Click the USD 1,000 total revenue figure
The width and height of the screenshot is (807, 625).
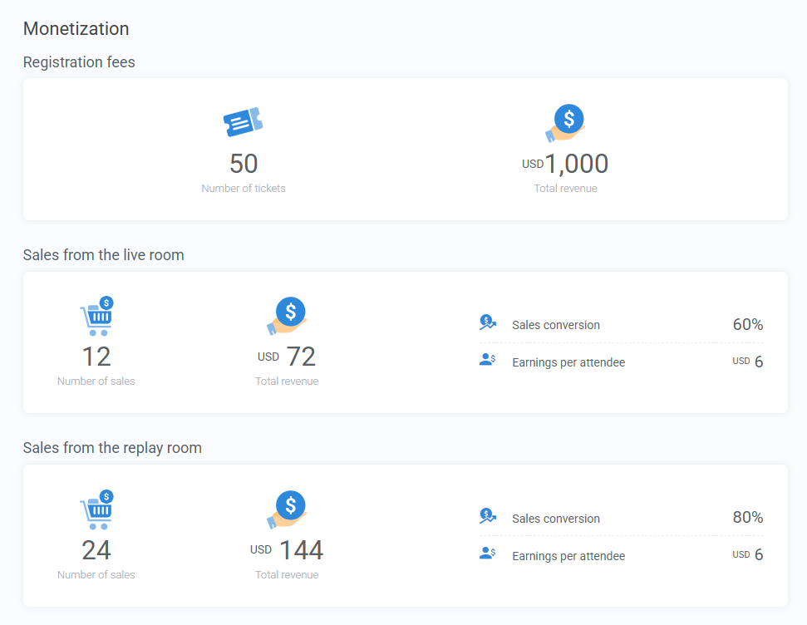pyautogui.click(x=566, y=164)
